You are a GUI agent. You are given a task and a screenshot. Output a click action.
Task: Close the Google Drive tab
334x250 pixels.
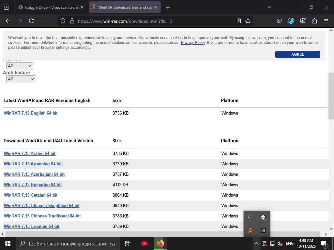click(x=82, y=7)
